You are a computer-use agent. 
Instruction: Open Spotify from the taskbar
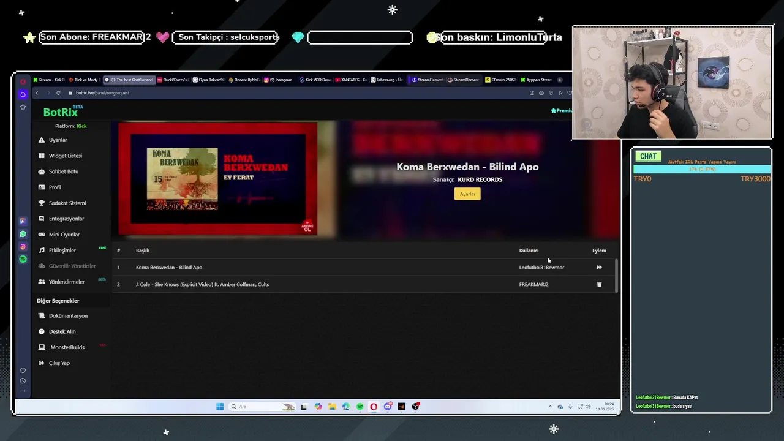(360, 407)
